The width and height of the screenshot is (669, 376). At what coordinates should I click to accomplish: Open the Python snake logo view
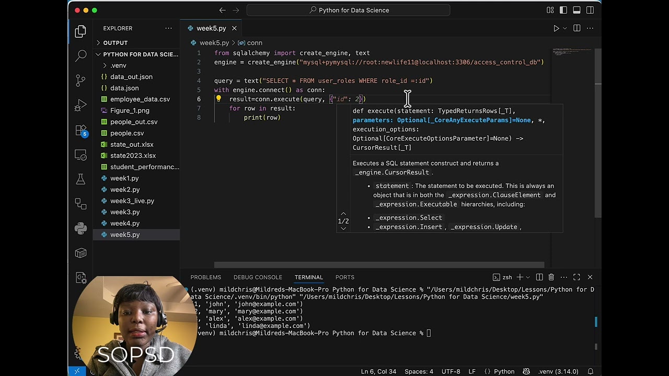click(x=80, y=228)
